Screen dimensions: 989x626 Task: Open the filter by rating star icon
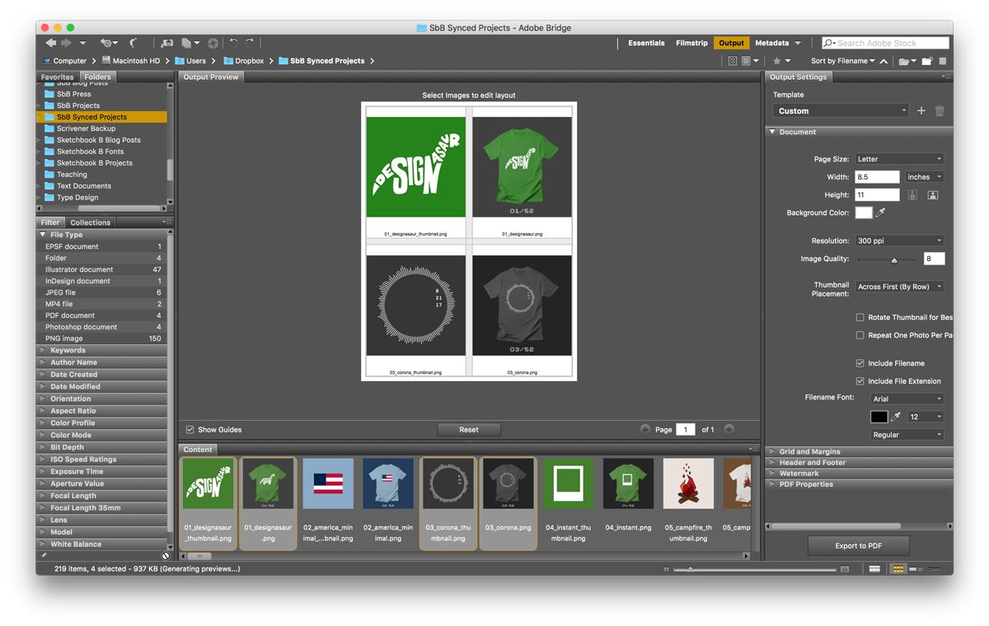click(780, 61)
